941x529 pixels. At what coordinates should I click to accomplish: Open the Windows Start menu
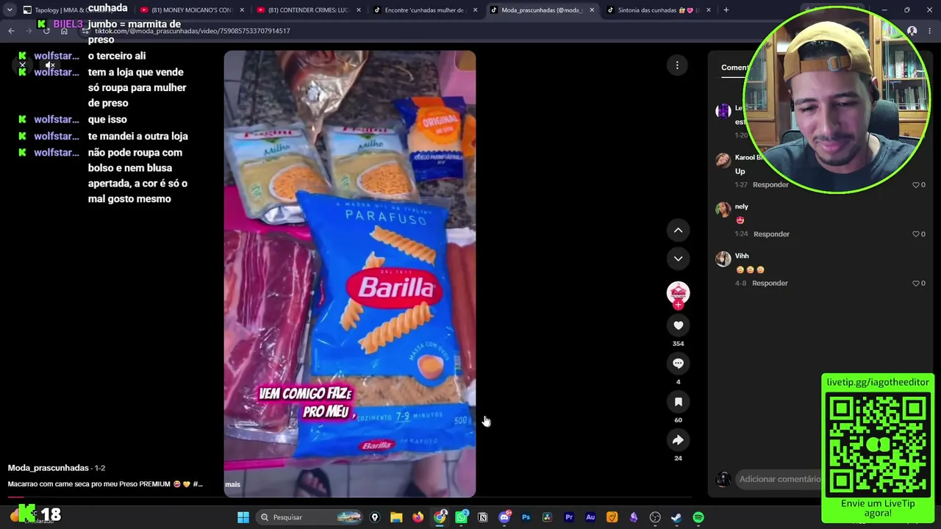tap(243, 517)
